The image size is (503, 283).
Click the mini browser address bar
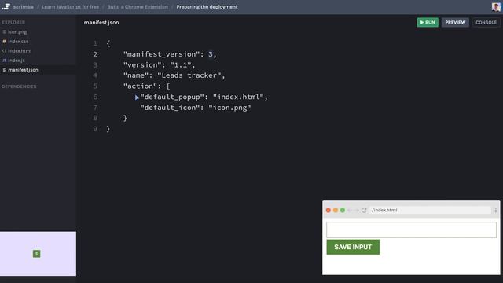click(x=430, y=210)
